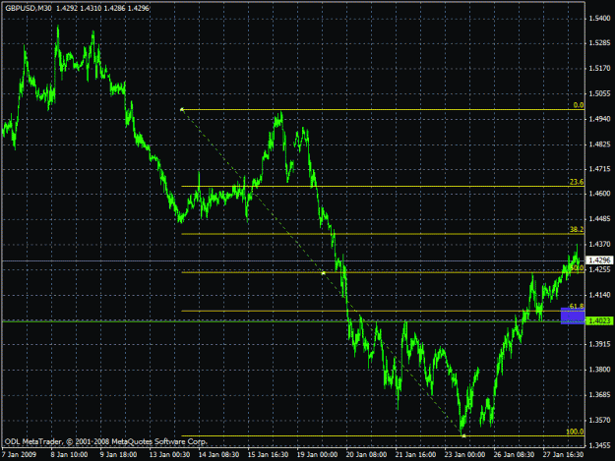Click the 14 Jan 08:30 time label
This screenshot has height=461, width=615.
[x=218, y=454]
